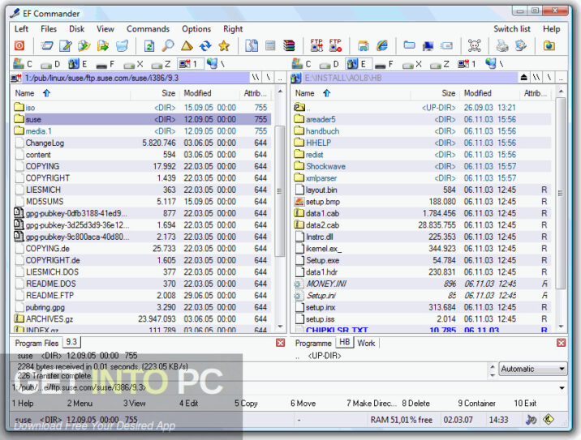Open the Files menu
The height and width of the screenshot is (440, 581).
pyautogui.click(x=49, y=29)
